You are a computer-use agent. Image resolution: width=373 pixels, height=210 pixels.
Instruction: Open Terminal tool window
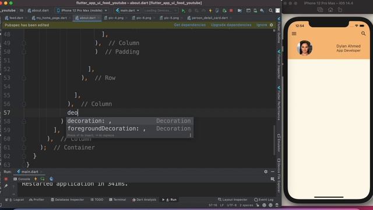(x=118, y=199)
